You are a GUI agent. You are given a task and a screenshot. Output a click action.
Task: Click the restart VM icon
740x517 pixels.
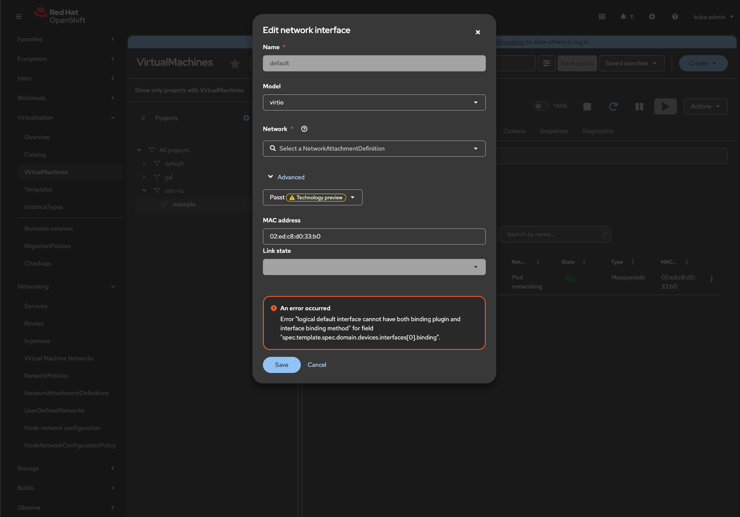pos(613,107)
